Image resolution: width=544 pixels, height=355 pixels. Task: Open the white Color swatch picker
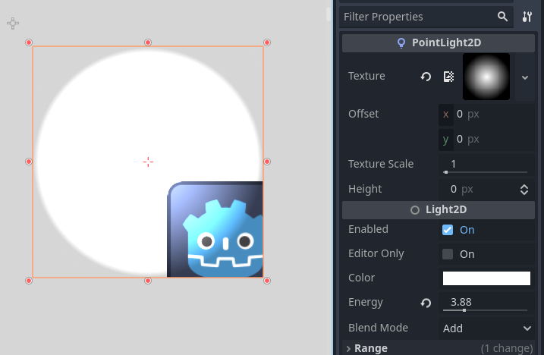point(486,278)
